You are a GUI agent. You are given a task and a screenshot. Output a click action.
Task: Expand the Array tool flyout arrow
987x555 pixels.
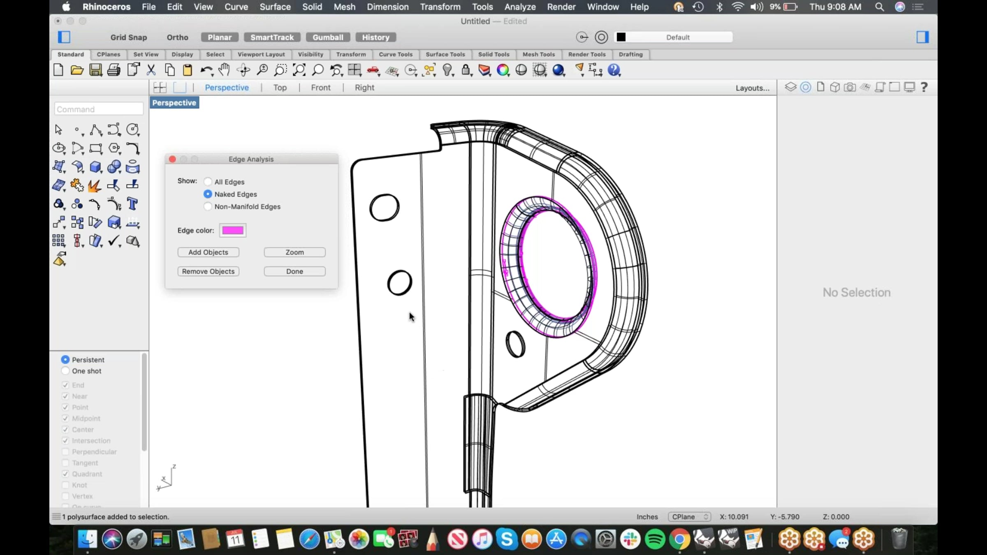click(x=65, y=246)
